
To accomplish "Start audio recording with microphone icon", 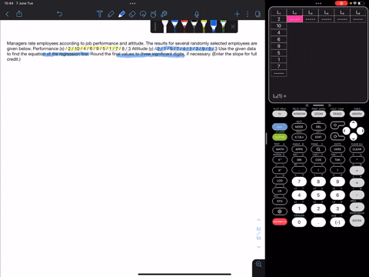I will pyautogui.click(x=197, y=14).
